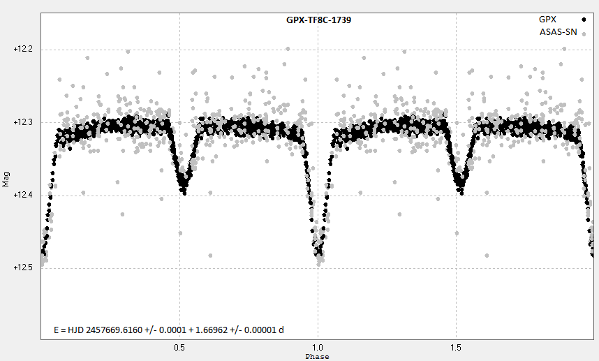Click the Phase x-axis label

317,356
